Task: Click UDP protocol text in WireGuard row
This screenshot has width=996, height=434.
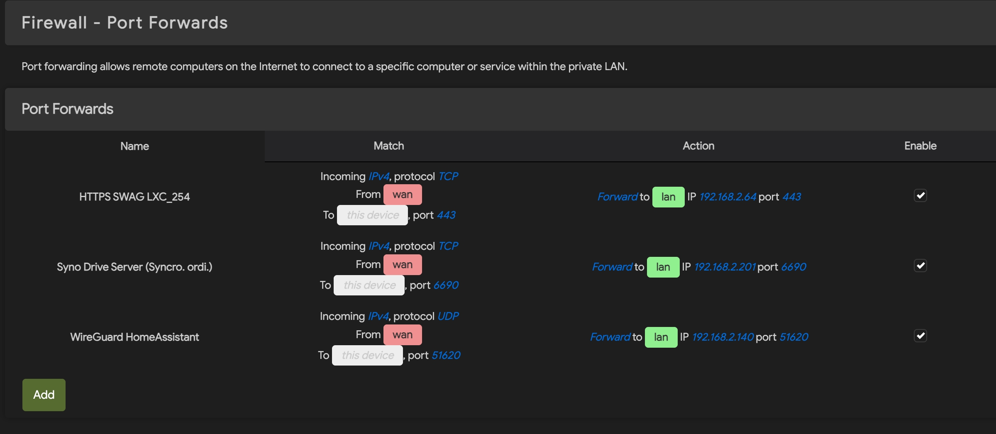Action: [448, 316]
